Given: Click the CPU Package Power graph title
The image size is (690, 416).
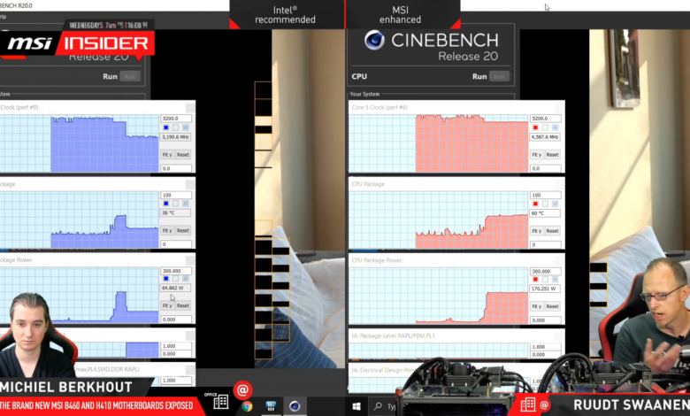Looking at the screenshot, I should [x=376, y=260].
